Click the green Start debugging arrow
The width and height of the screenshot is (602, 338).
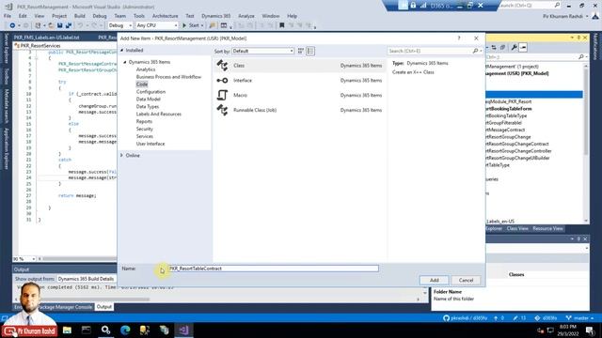coord(184,25)
